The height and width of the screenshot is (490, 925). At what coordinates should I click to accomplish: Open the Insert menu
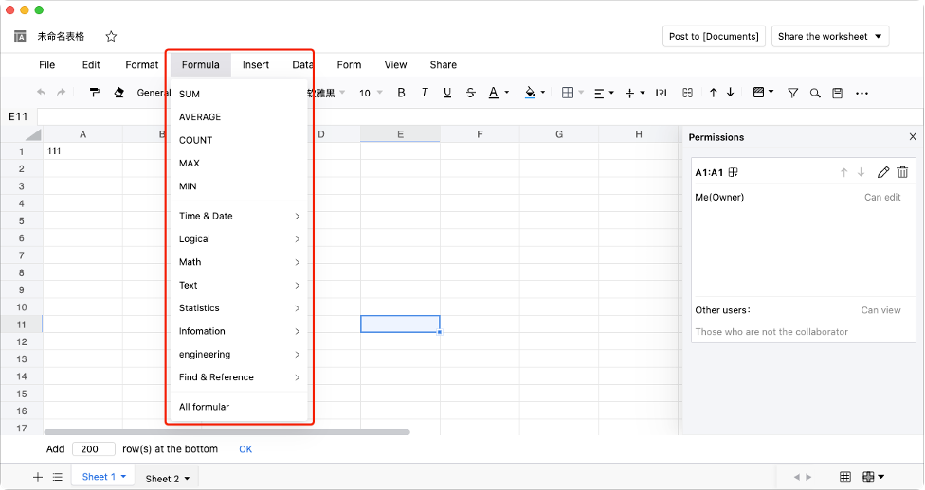pos(255,65)
